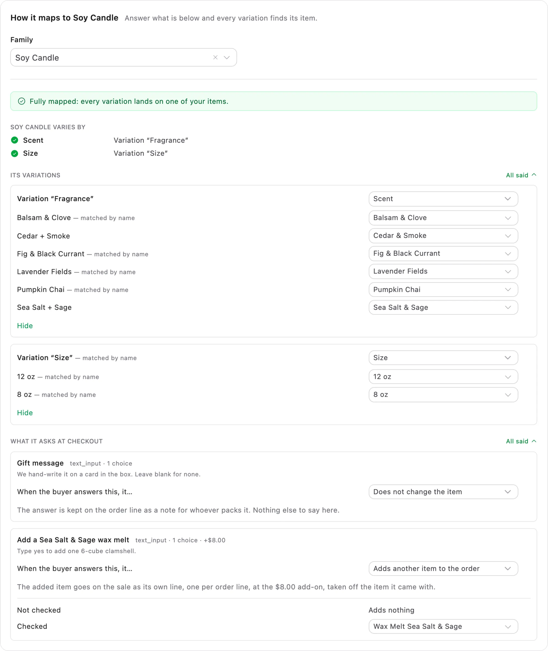548x651 pixels.
Task: Click the Lavender Fields variation label
Action: (x=44, y=272)
